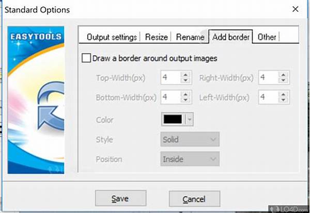Click the Top-Width pixel input field
This screenshot has height=213, width=310.
point(170,78)
